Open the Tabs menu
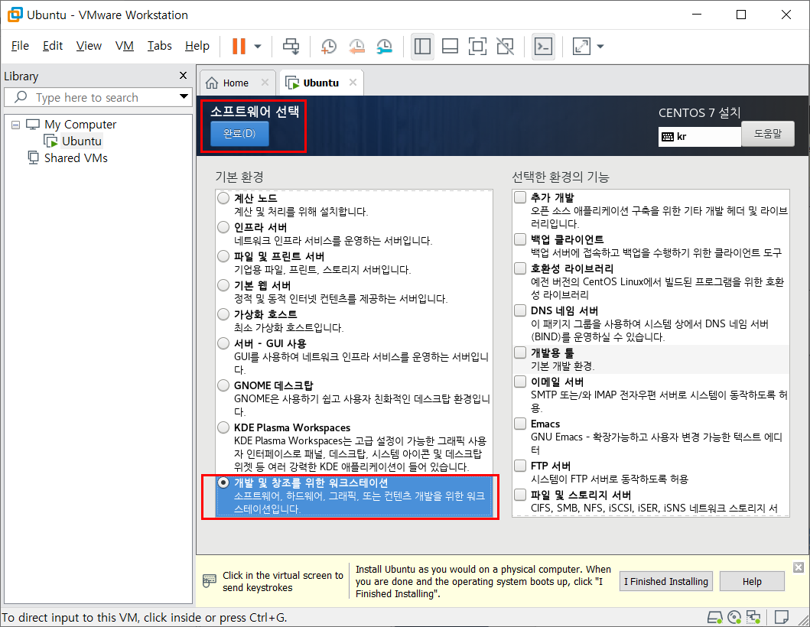810x627 pixels. [160, 45]
